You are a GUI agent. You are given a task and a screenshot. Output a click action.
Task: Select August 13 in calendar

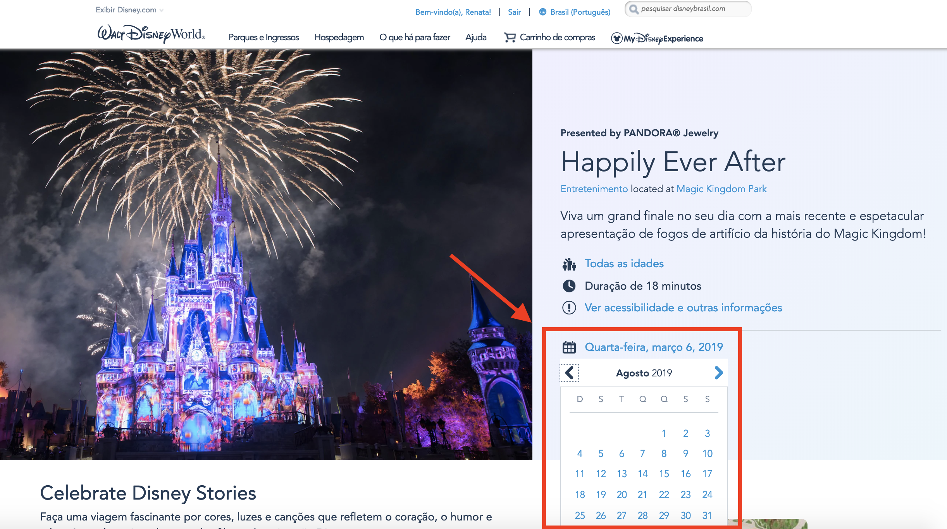click(x=622, y=474)
